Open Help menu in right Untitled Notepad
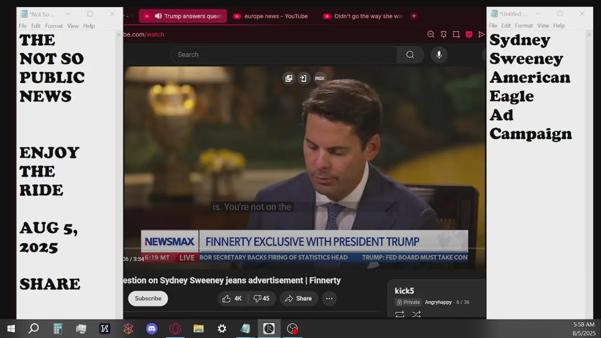This screenshot has height=338, width=601. (x=559, y=25)
